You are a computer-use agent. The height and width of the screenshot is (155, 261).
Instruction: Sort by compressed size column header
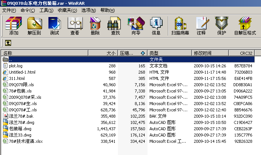[132, 53]
